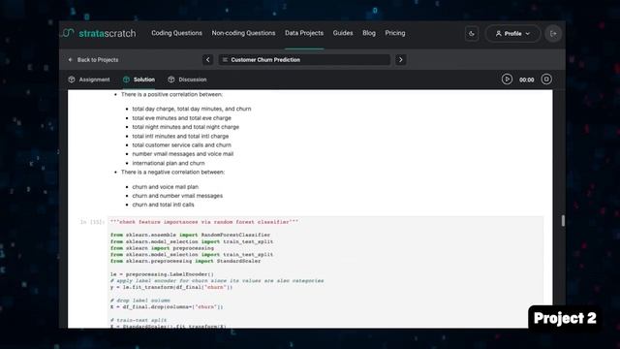Click the Profile user icon
Image resolution: width=620 pixels, height=349 pixels.
pos(499,34)
